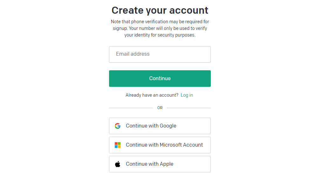Image resolution: width=316 pixels, height=180 pixels.
Task: Choose Continue with Microsoft Account button
Action: coord(160,145)
